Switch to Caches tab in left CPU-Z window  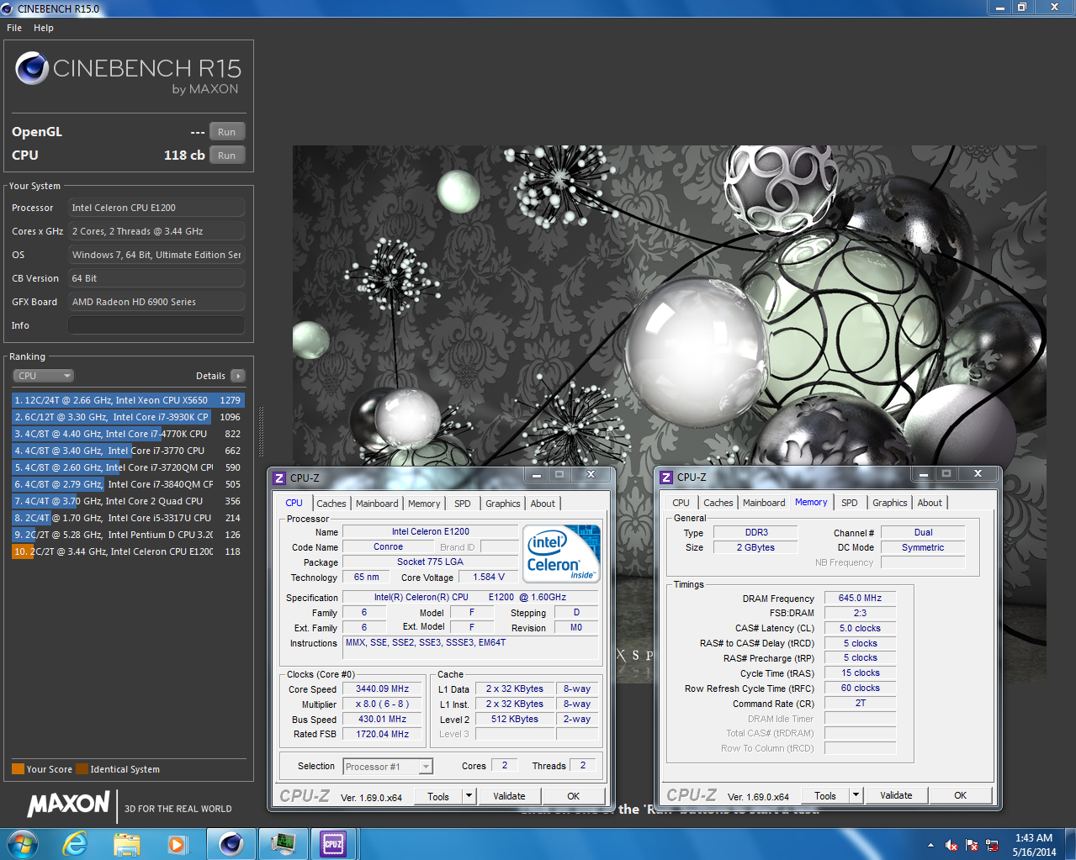[331, 504]
